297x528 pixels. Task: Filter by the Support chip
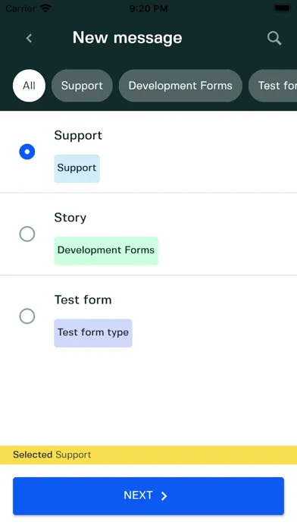tap(82, 86)
